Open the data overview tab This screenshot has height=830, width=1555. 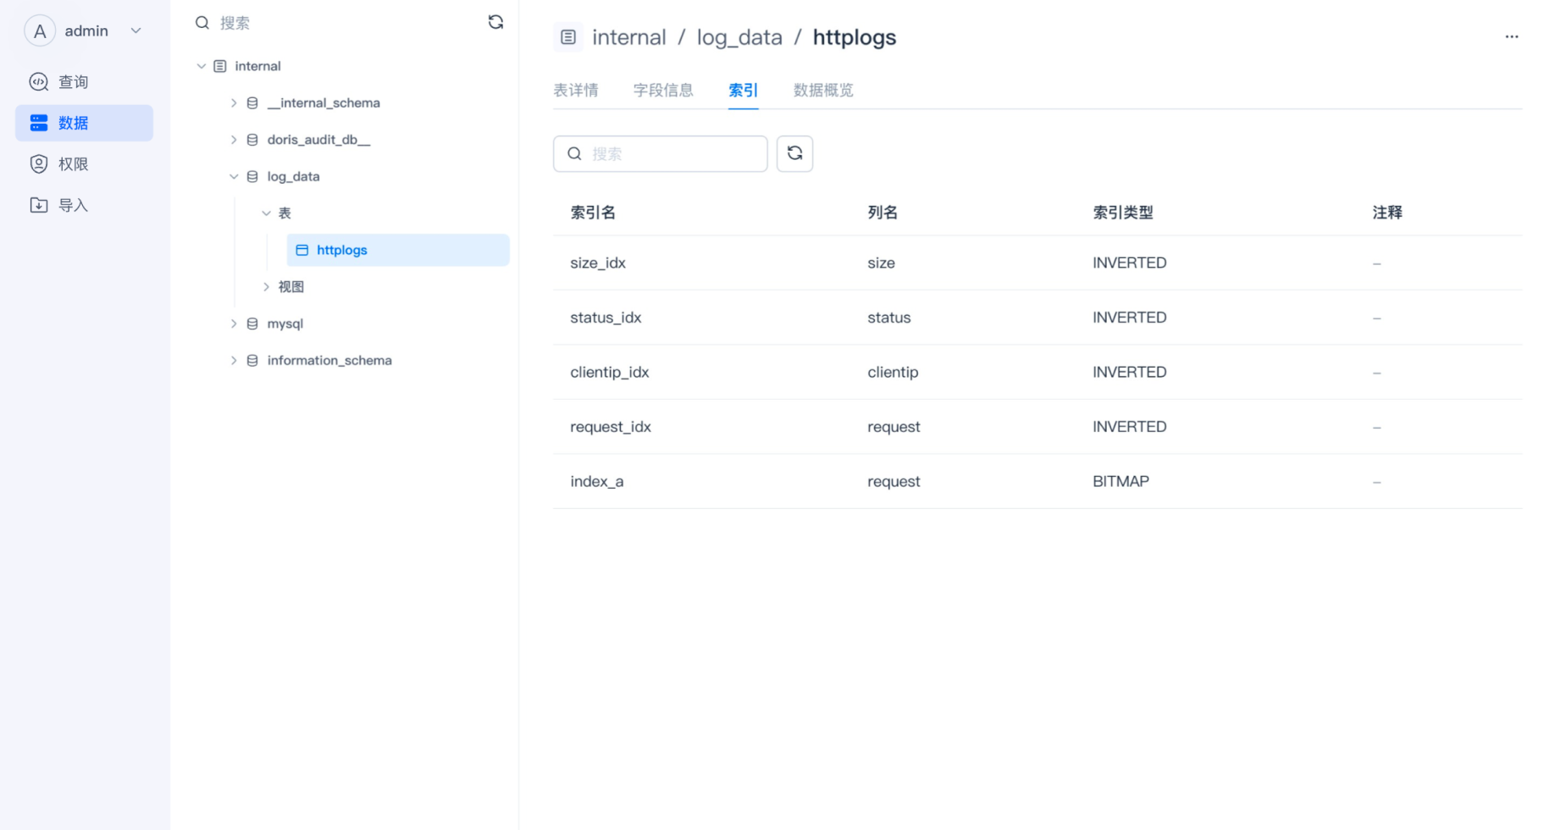click(822, 91)
